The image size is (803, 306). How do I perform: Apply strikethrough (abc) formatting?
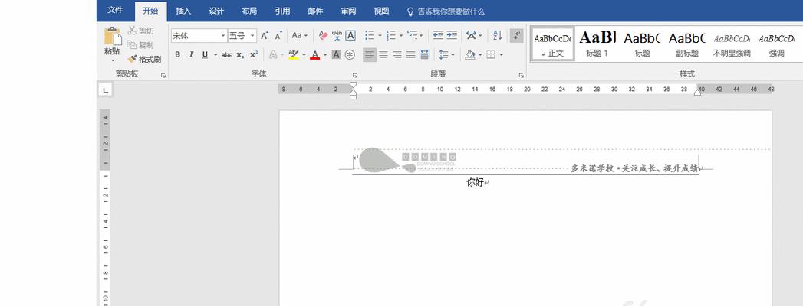tap(226, 54)
